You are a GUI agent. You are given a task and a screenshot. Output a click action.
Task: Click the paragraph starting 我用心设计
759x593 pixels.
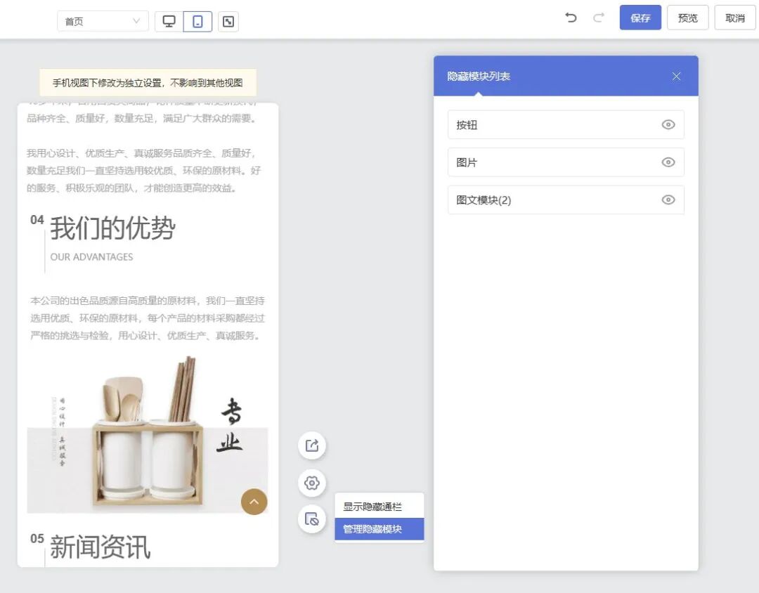point(144,171)
